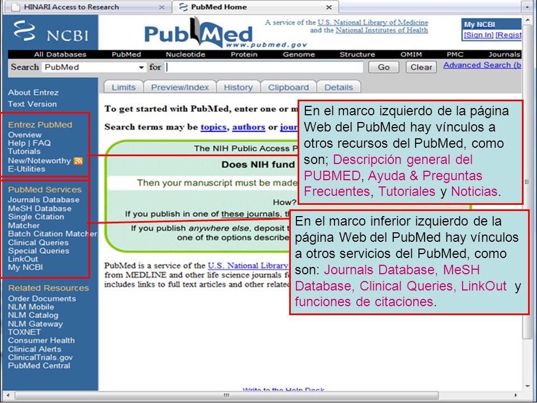Click the Sign In link under My NCBI
Viewport: 537px width, 403px height.
coord(478,35)
